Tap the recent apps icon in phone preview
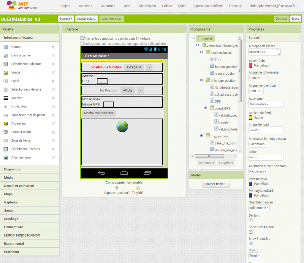 point(147,173)
